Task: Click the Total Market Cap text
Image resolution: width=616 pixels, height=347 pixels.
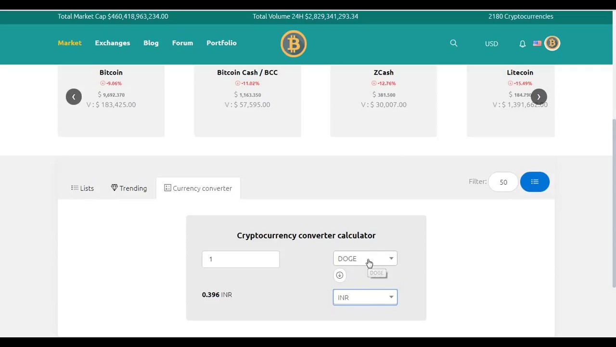Action: tap(113, 16)
